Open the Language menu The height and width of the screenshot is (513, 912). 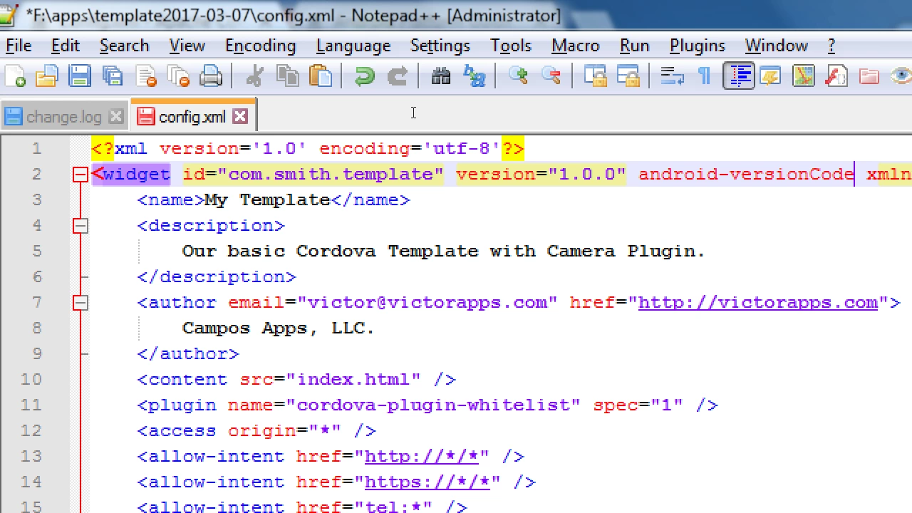point(353,46)
